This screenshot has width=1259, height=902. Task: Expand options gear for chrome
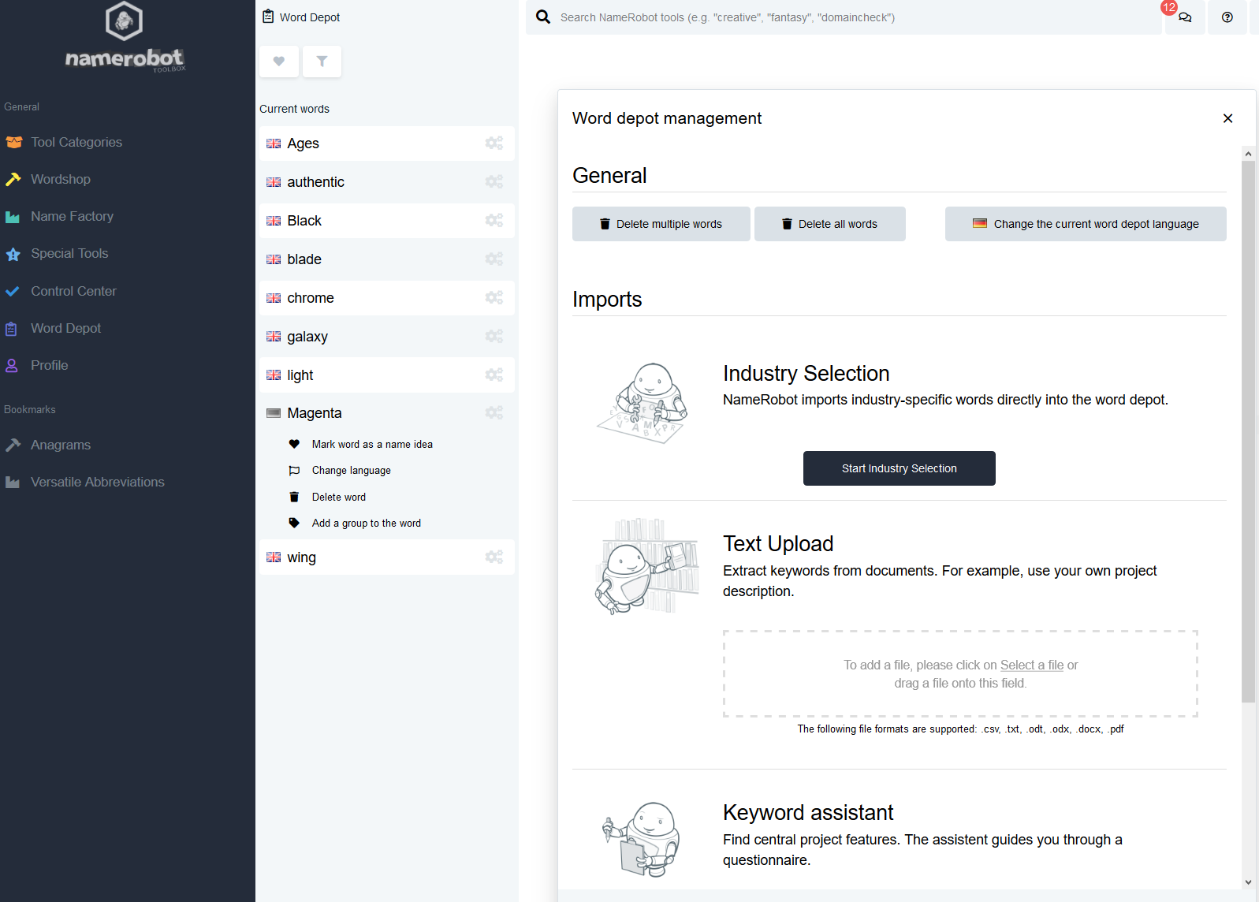494,297
